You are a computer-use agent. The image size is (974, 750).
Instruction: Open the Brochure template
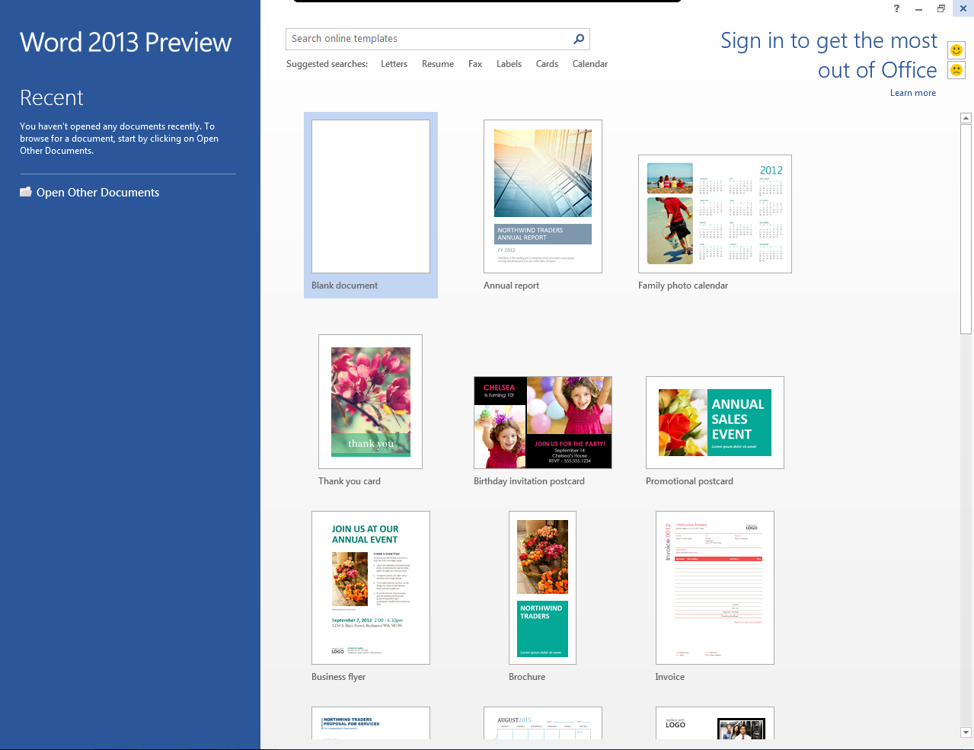point(542,588)
